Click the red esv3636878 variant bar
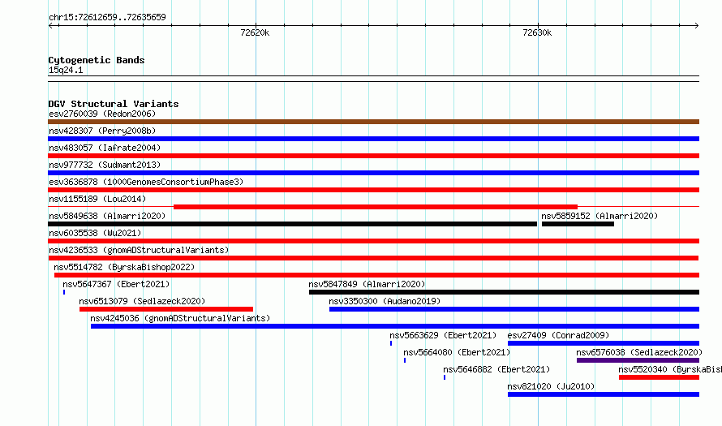The height and width of the screenshot is (426, 722). coord(373,190)
